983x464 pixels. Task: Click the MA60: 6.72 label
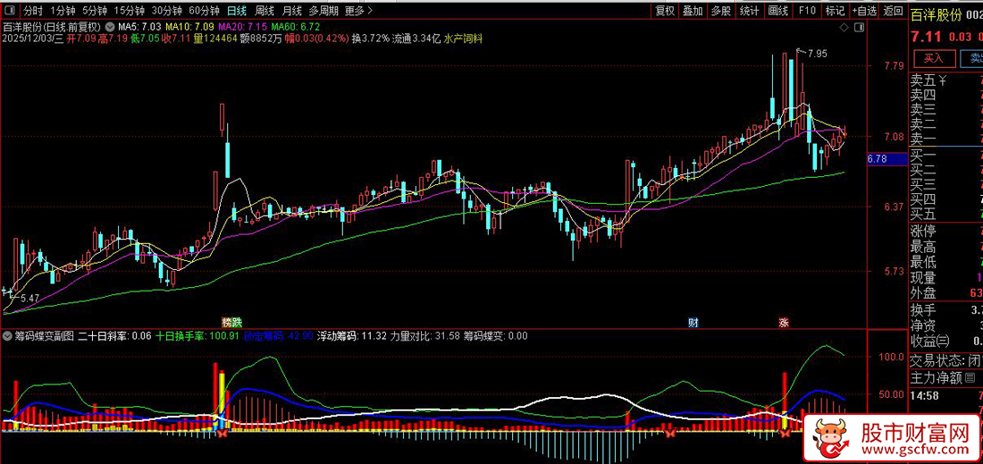coord(296,27)
